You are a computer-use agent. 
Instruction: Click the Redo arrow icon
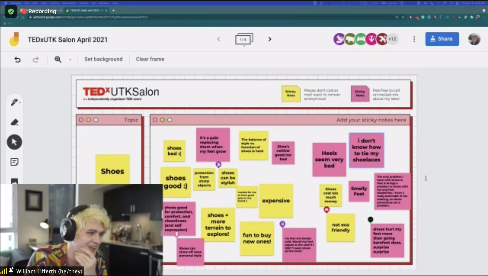tap(35, 59)
